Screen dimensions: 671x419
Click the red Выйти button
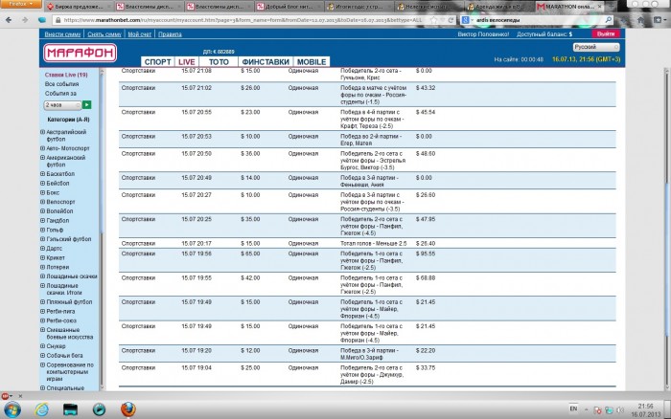click(x=606, y=33)
